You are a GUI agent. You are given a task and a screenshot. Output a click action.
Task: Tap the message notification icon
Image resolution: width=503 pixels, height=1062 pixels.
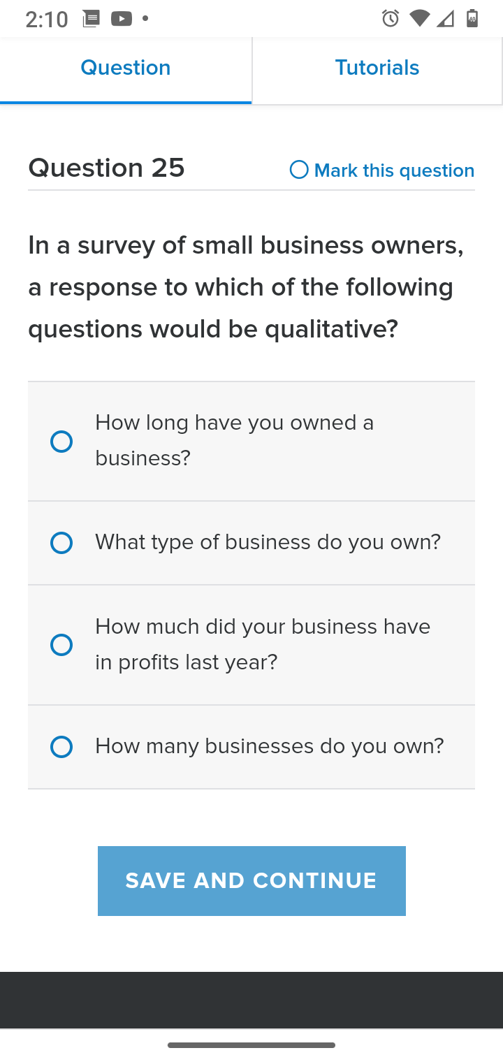click(92, 19)
